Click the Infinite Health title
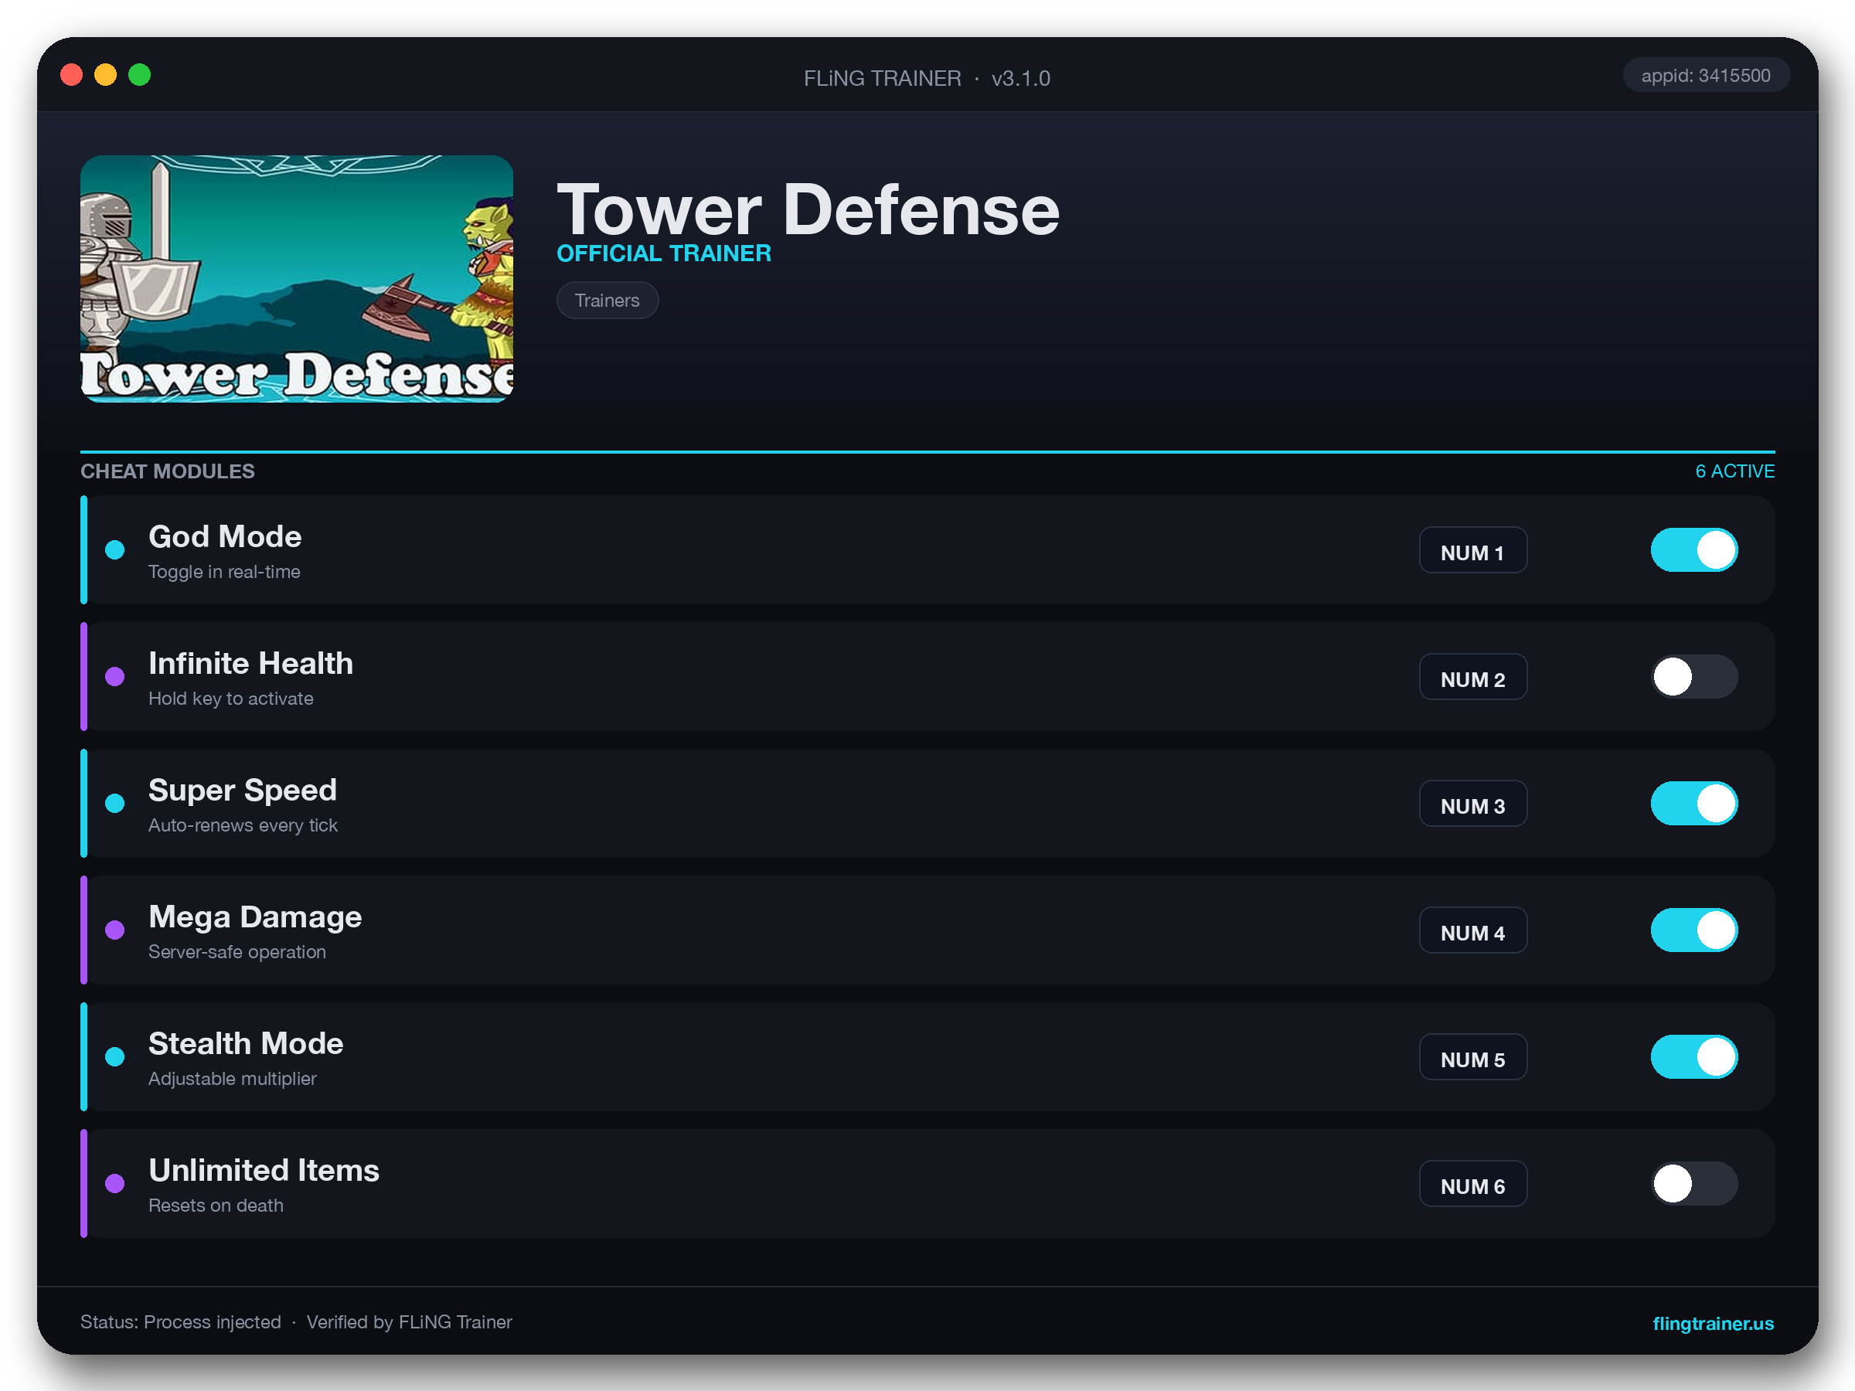 pyautogui.click(x=250, y=663)
